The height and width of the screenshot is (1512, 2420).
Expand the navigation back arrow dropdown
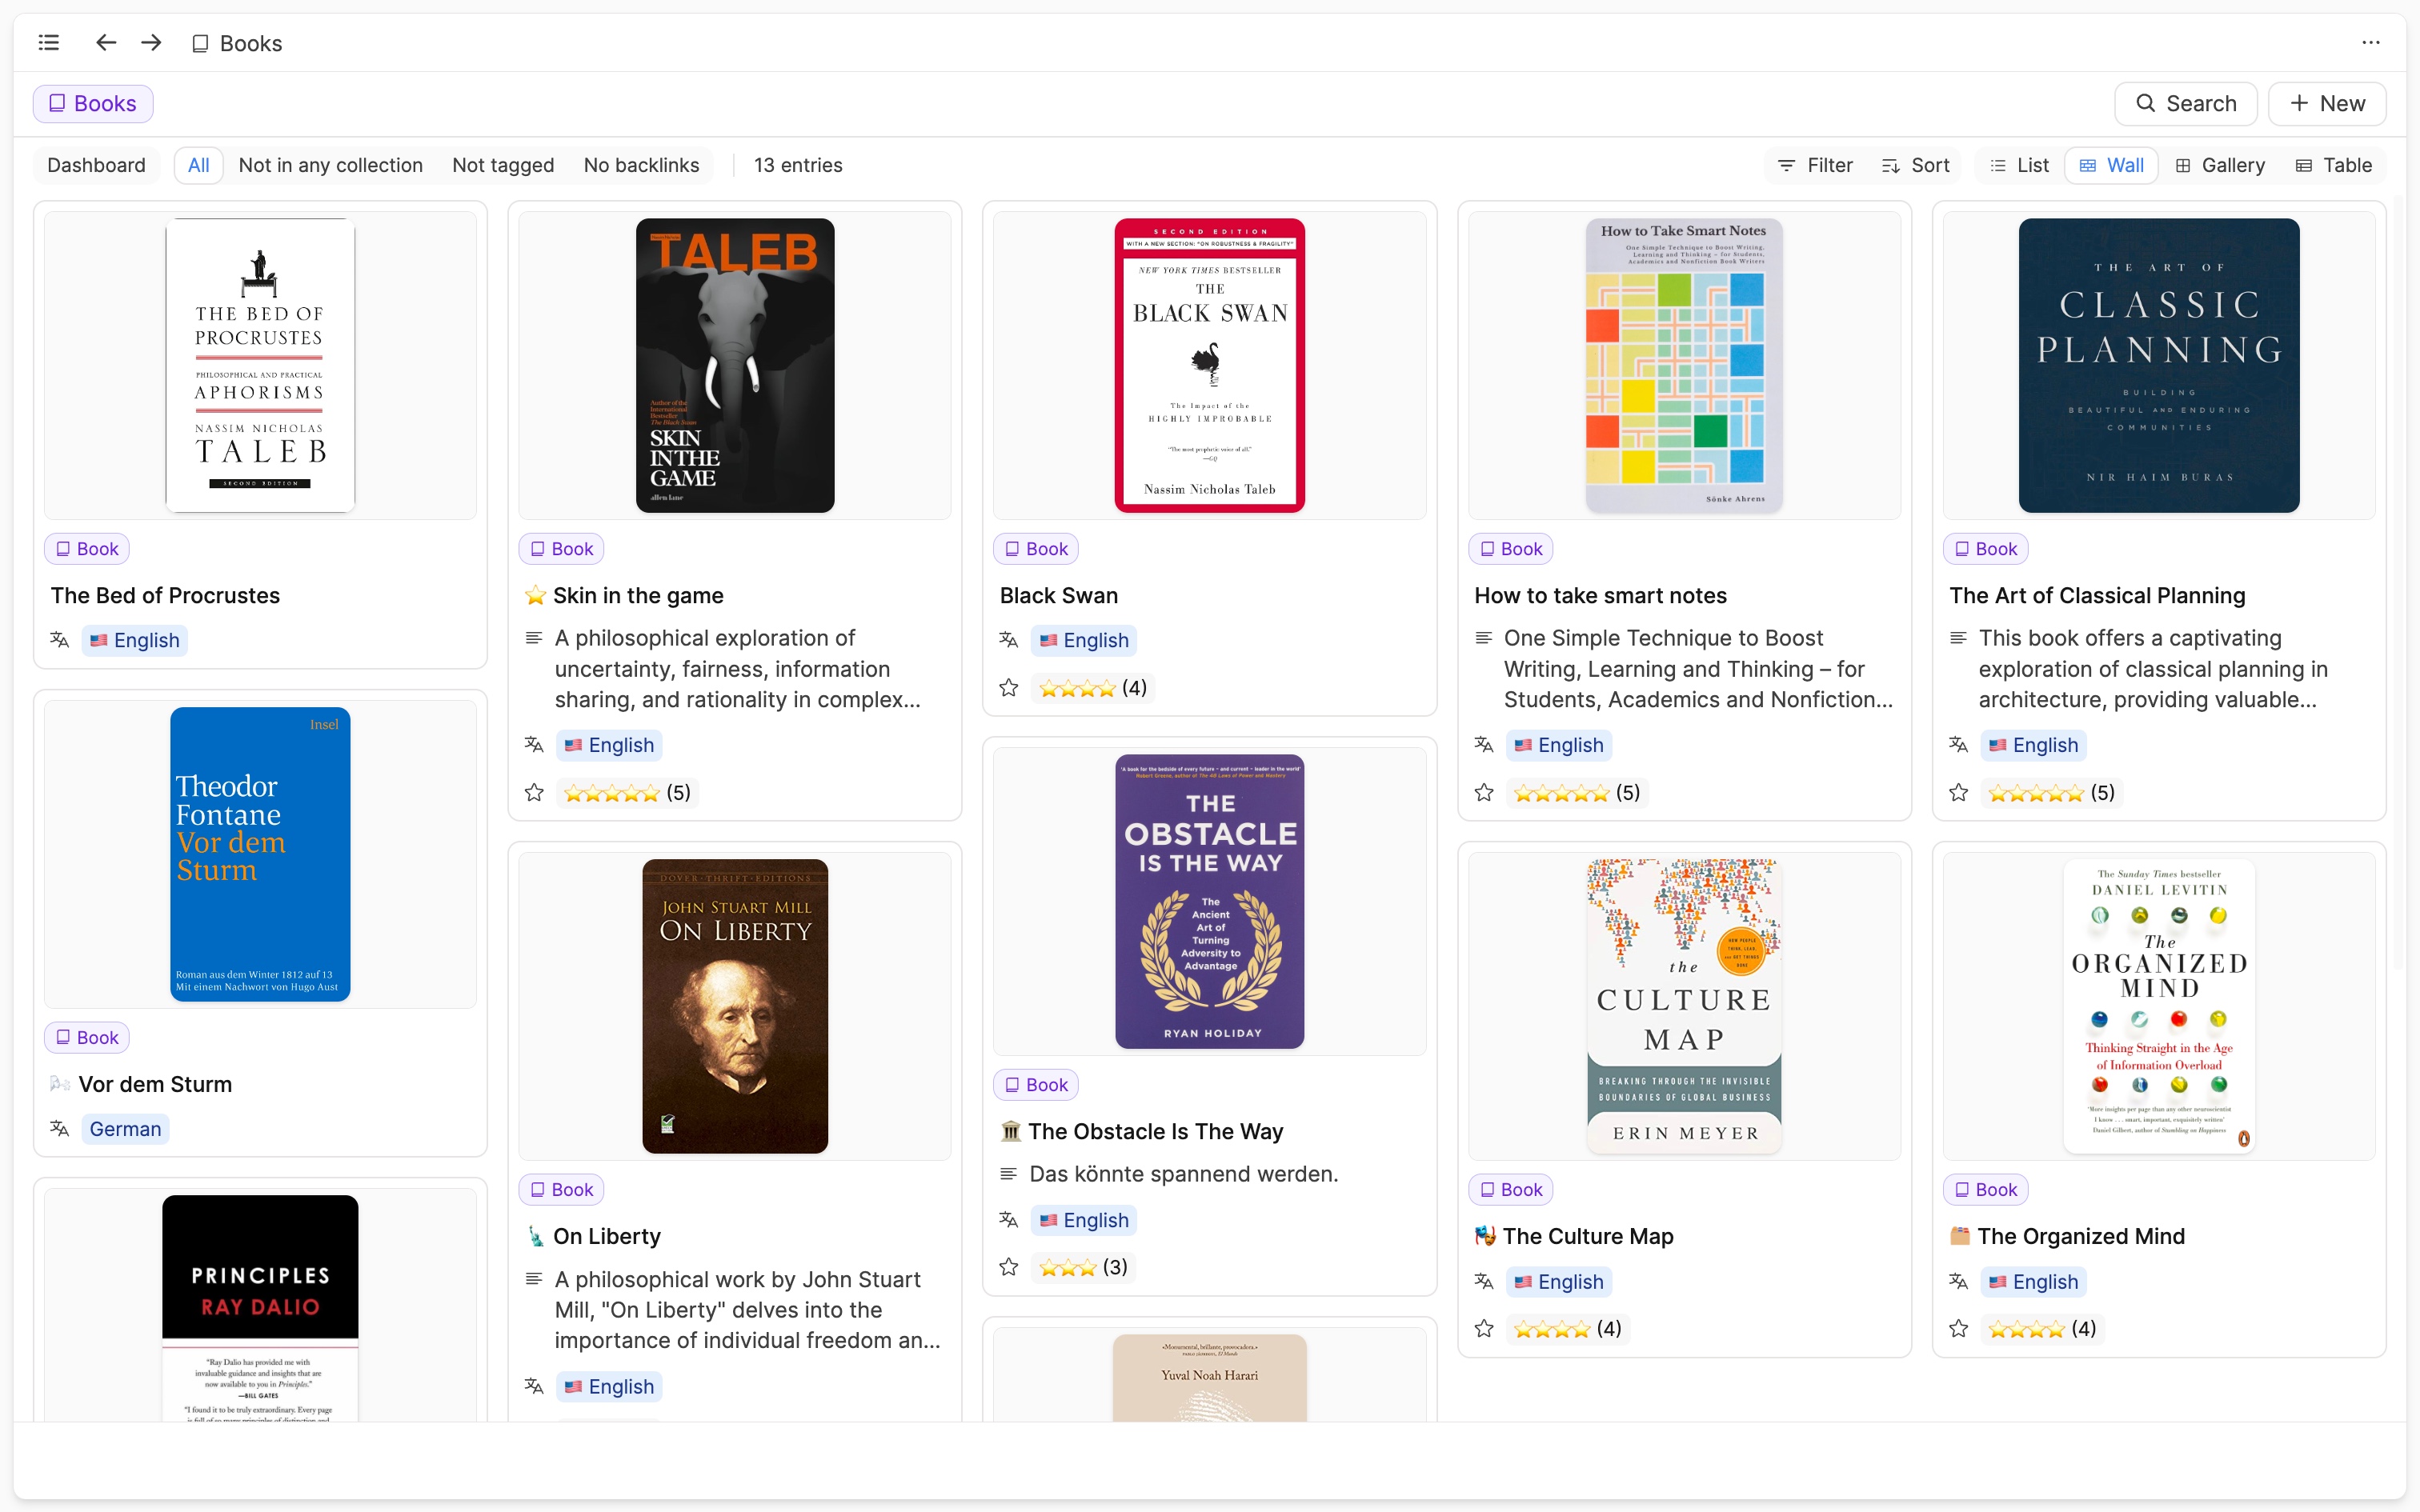(x=105, y=42)
